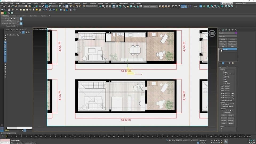Screen dimensions: 256x144
Task: Open the reference coordinate system dropdown
Action: point(54,6)
